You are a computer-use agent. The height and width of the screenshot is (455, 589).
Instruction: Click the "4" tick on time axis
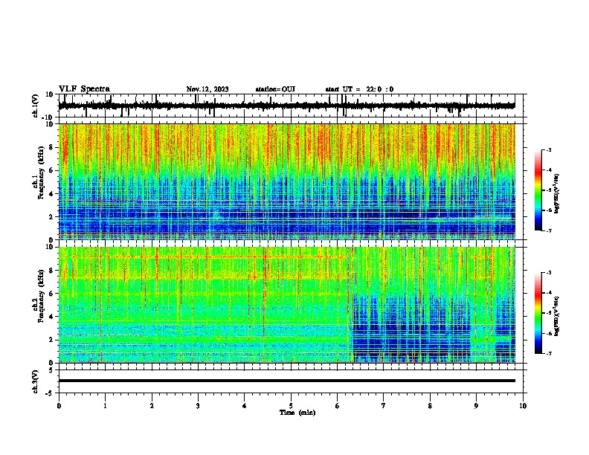click(x=245, y=406)
